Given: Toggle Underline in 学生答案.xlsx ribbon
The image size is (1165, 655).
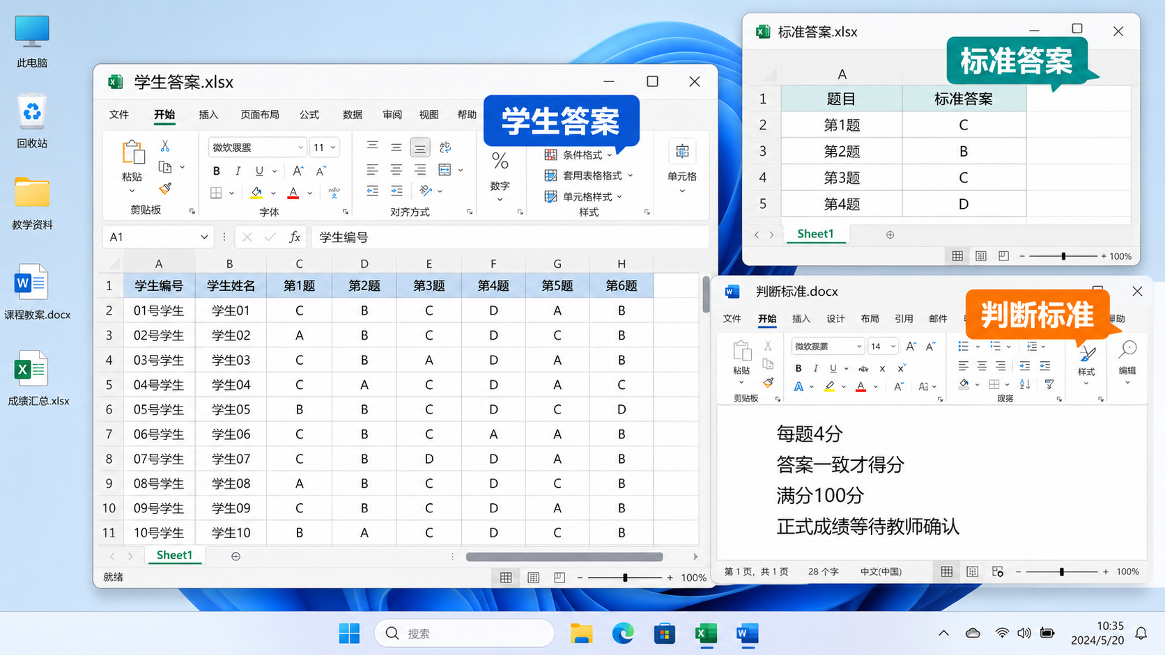Looking at the screenshot, I should click(x=259, y=171).
